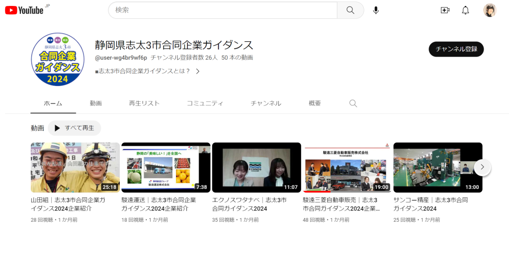Show next videos with right arrow
This screenshot has height=276, width=509.
click(x=482, y=167)
